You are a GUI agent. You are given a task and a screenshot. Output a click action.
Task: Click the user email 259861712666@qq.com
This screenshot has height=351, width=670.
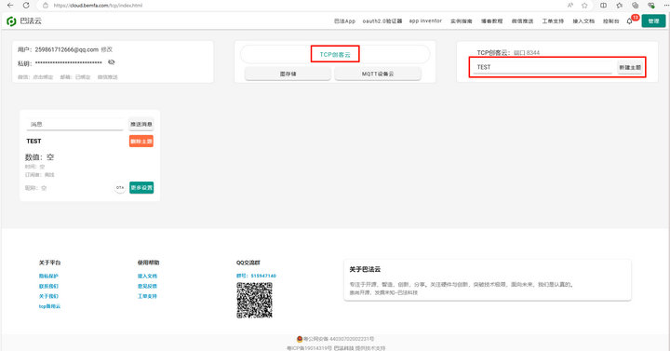[x=67, y=49]
